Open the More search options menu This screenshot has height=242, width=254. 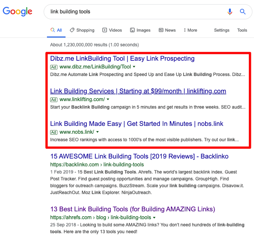[190, 30]
